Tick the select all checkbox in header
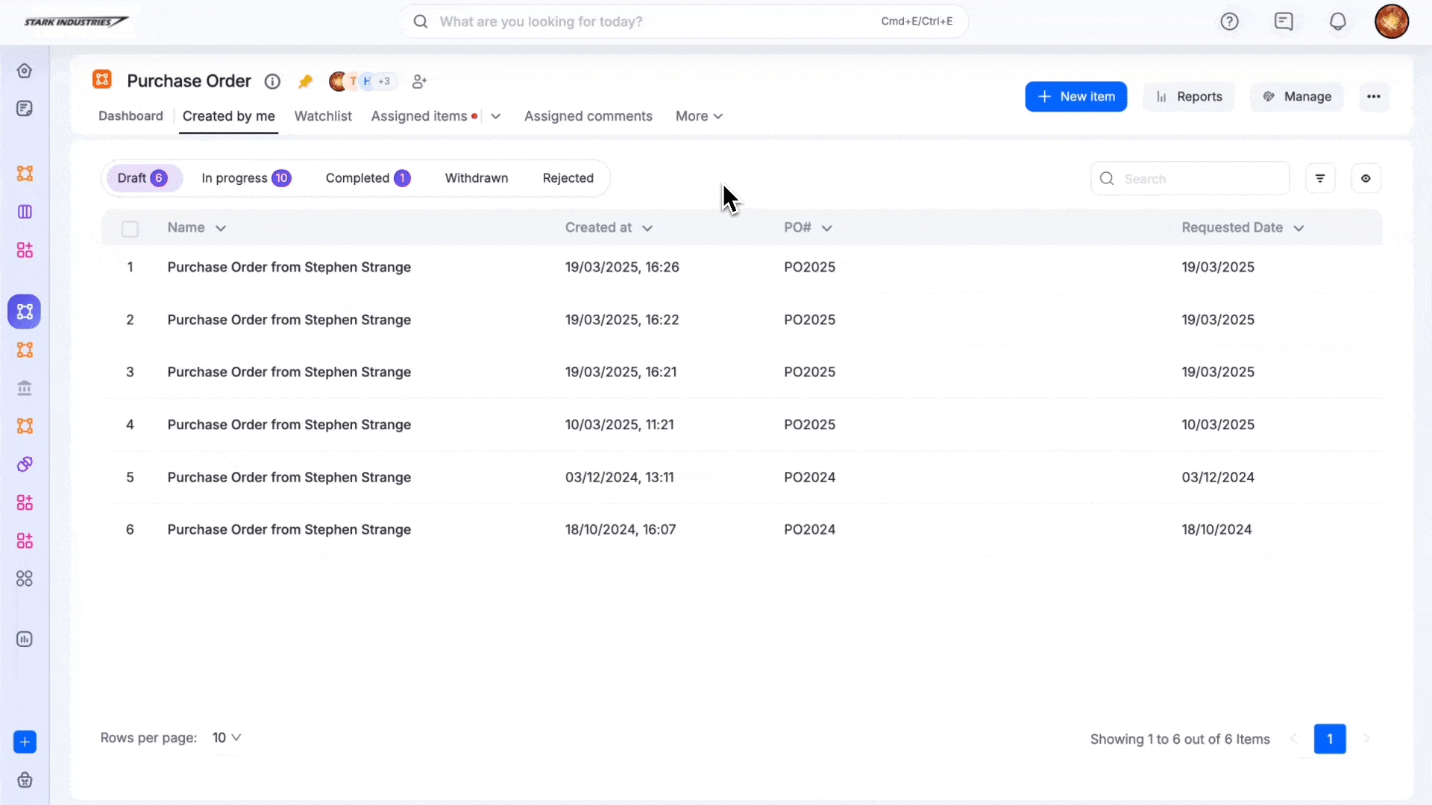 (130, 229)
